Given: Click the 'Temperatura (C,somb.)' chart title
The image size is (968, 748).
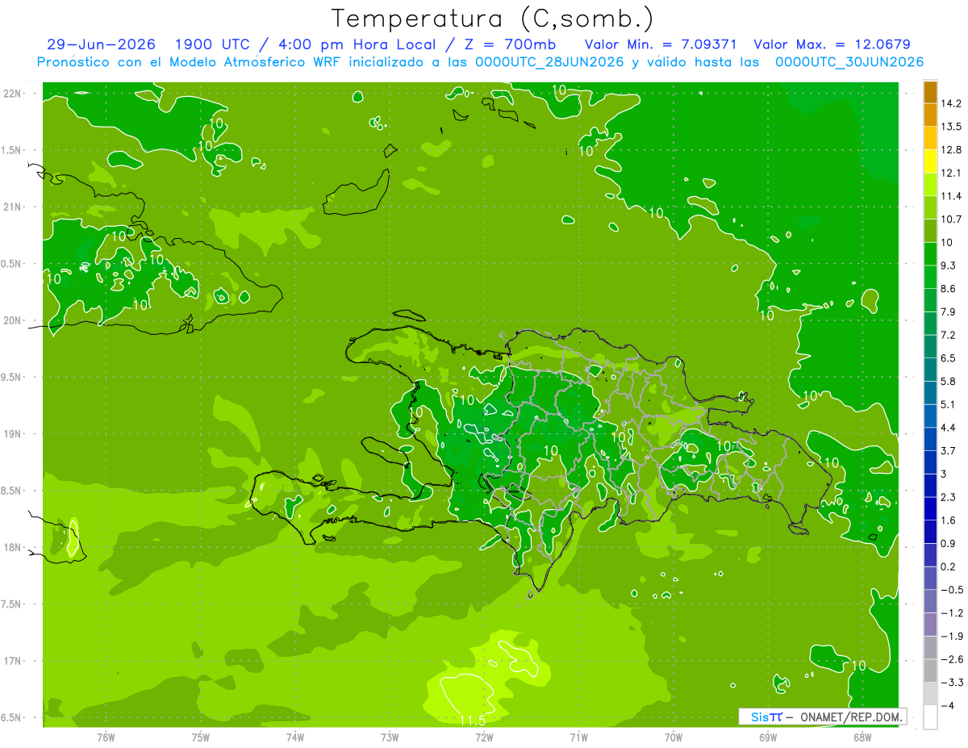Looking at the screenshot, I should [x=492, y=18].
